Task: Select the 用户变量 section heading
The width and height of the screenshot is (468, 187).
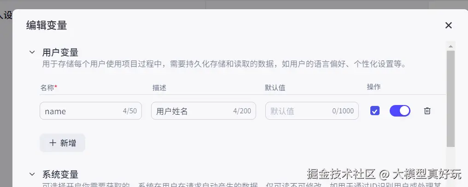Action: coord(60,53)
